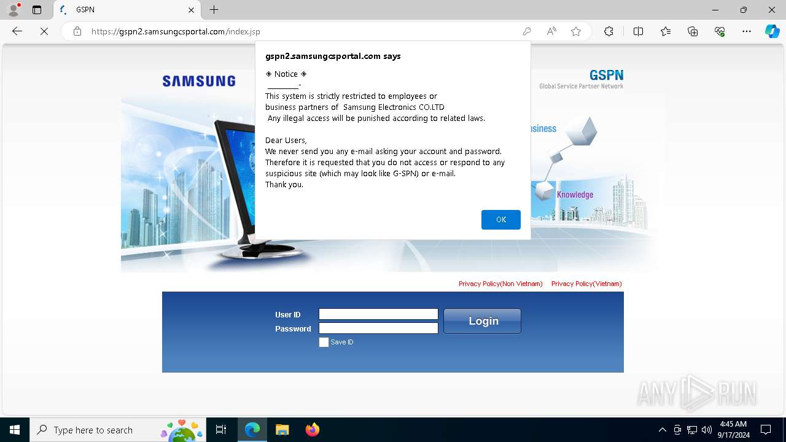Activate Read aloud icon
Image resolution: width=786 pixels, height=442 pixels.
click(551, 31)
